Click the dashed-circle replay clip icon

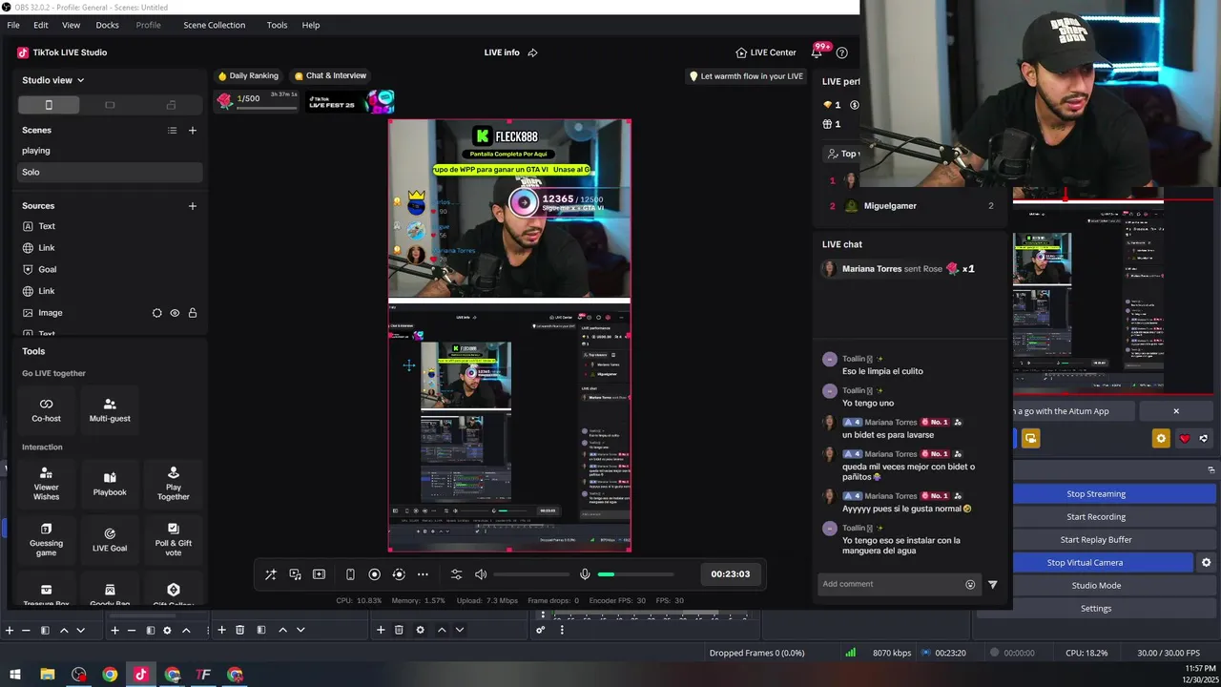tap(399, 574)
